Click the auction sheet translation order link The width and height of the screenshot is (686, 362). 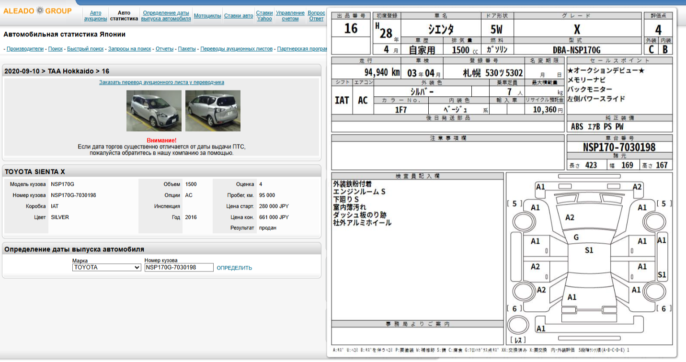[x=161, y=82]
